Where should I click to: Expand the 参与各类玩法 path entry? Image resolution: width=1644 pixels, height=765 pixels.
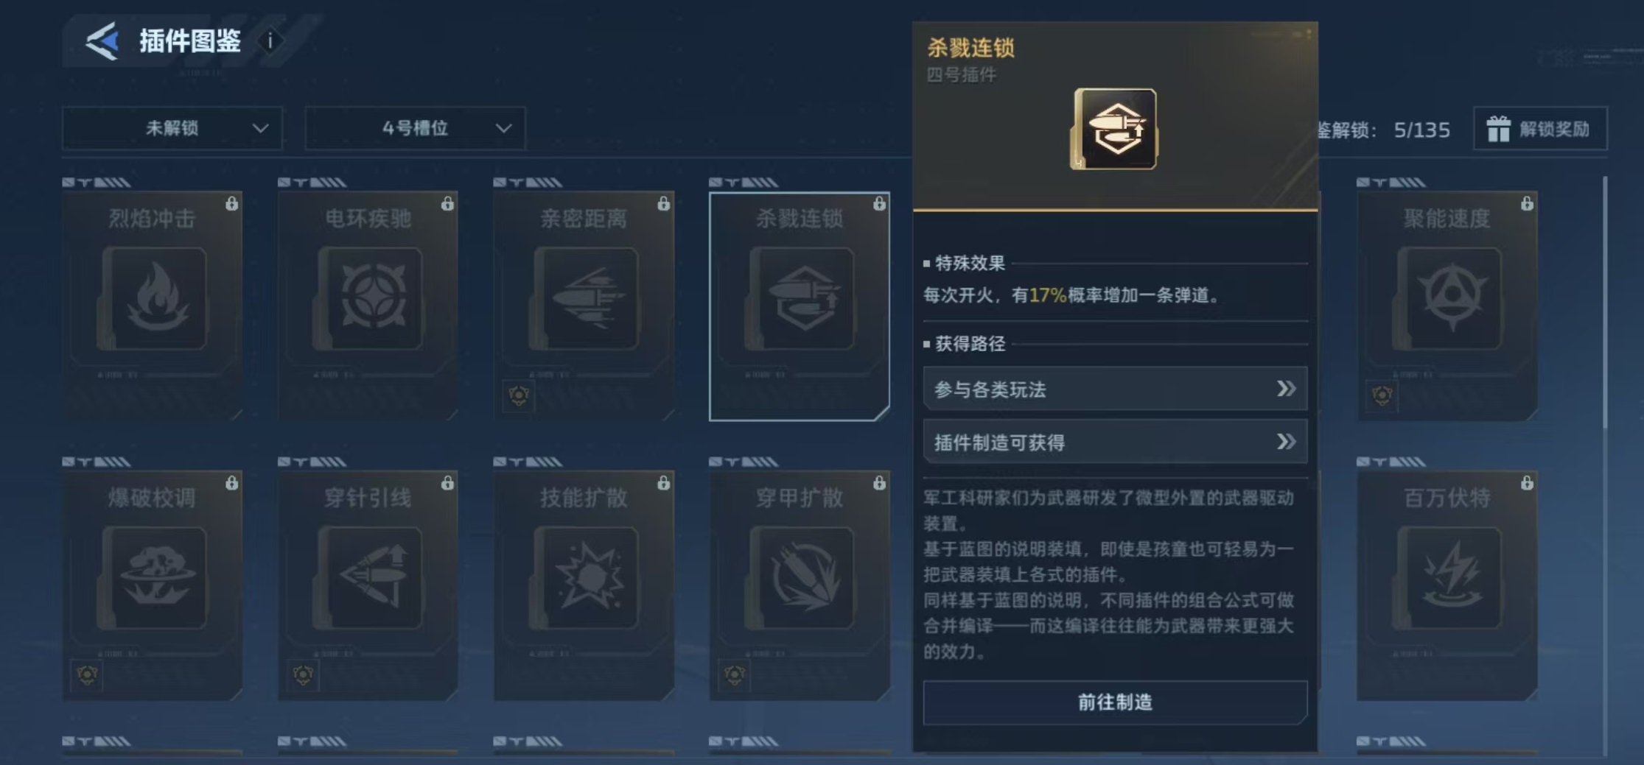1115,389
